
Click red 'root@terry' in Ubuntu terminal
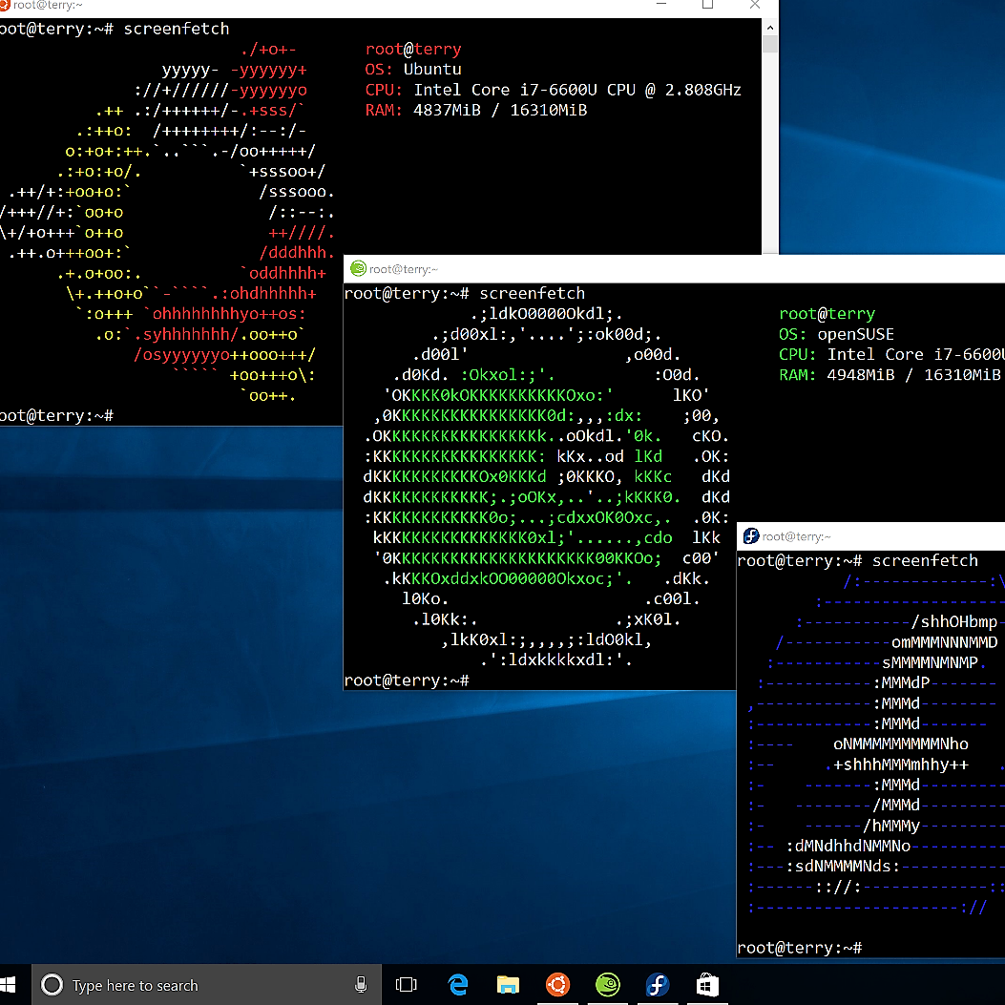tap(413, 50)
